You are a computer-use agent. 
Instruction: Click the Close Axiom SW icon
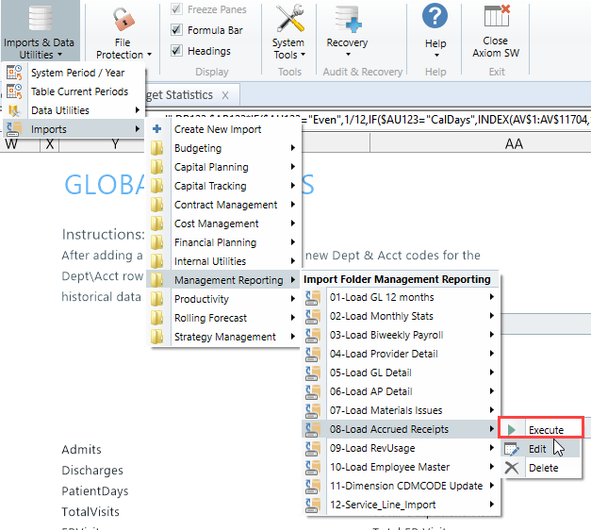496,17
